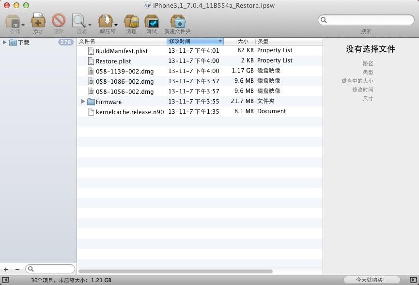Click the 存储 (Save) toolbar icon

pos(12,21)
